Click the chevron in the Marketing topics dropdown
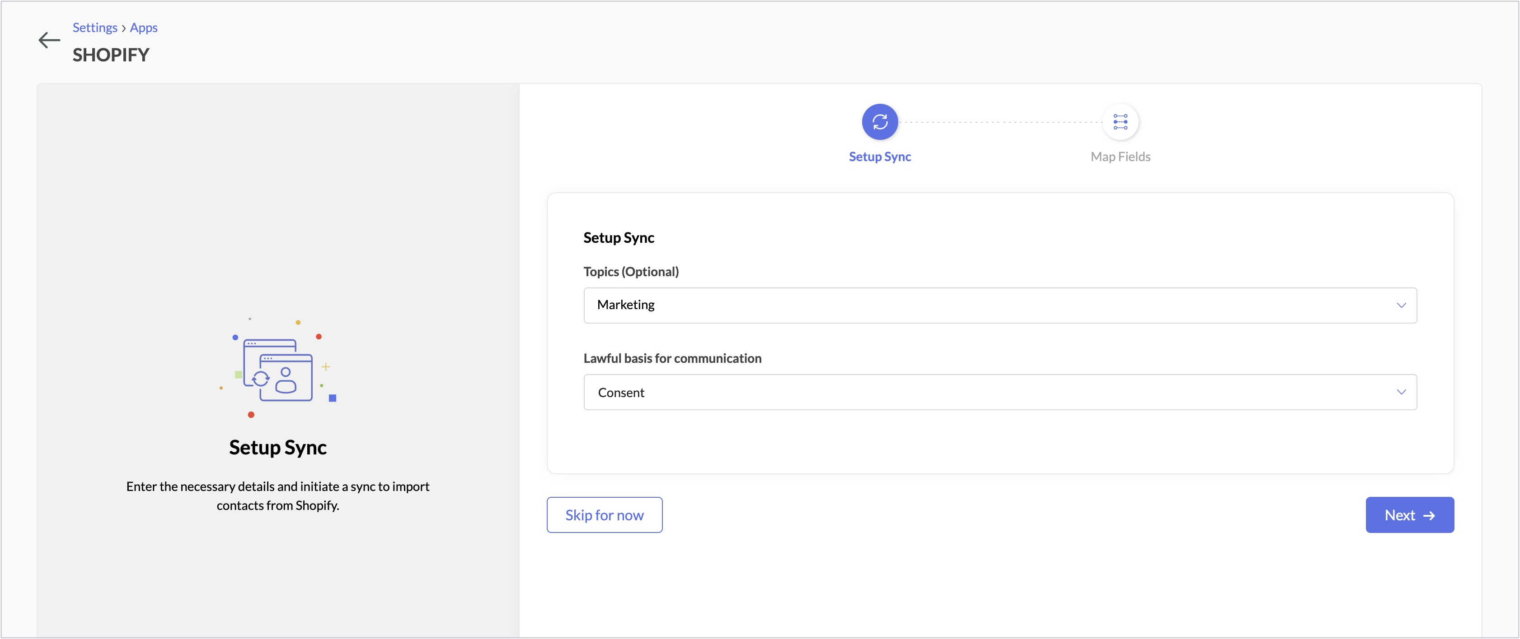The image size is (1520, 639). pyautogui.click(x=1401, y=306)
